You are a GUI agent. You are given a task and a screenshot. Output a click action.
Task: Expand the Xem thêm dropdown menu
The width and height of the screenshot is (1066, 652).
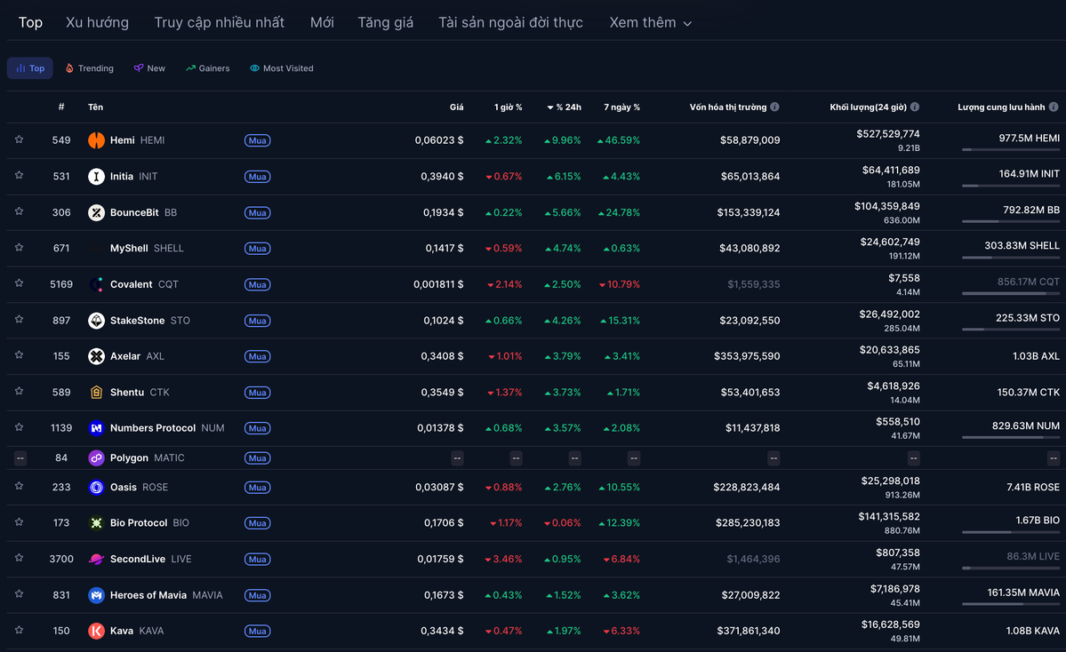tap(650, 23)
